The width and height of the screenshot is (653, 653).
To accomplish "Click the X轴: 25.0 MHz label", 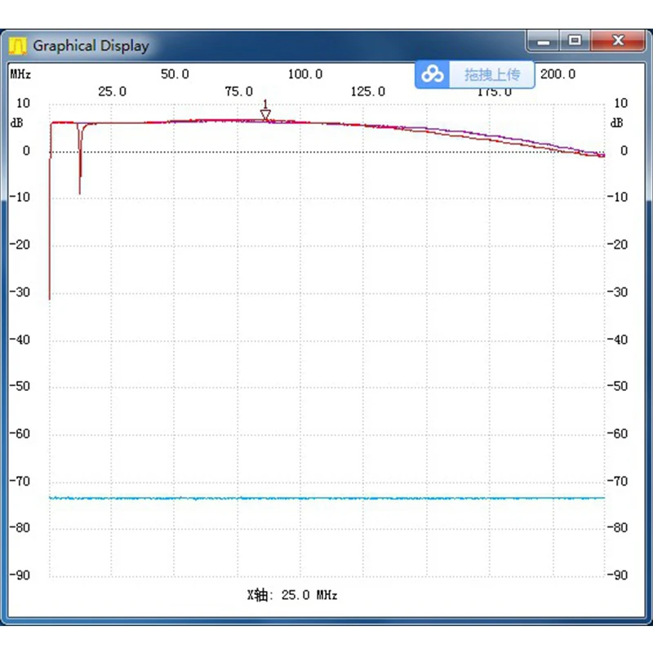I will (x=292, y=595).
